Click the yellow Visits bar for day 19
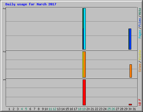Viewport: 143px width, 112px height. (x=83, y=64)
